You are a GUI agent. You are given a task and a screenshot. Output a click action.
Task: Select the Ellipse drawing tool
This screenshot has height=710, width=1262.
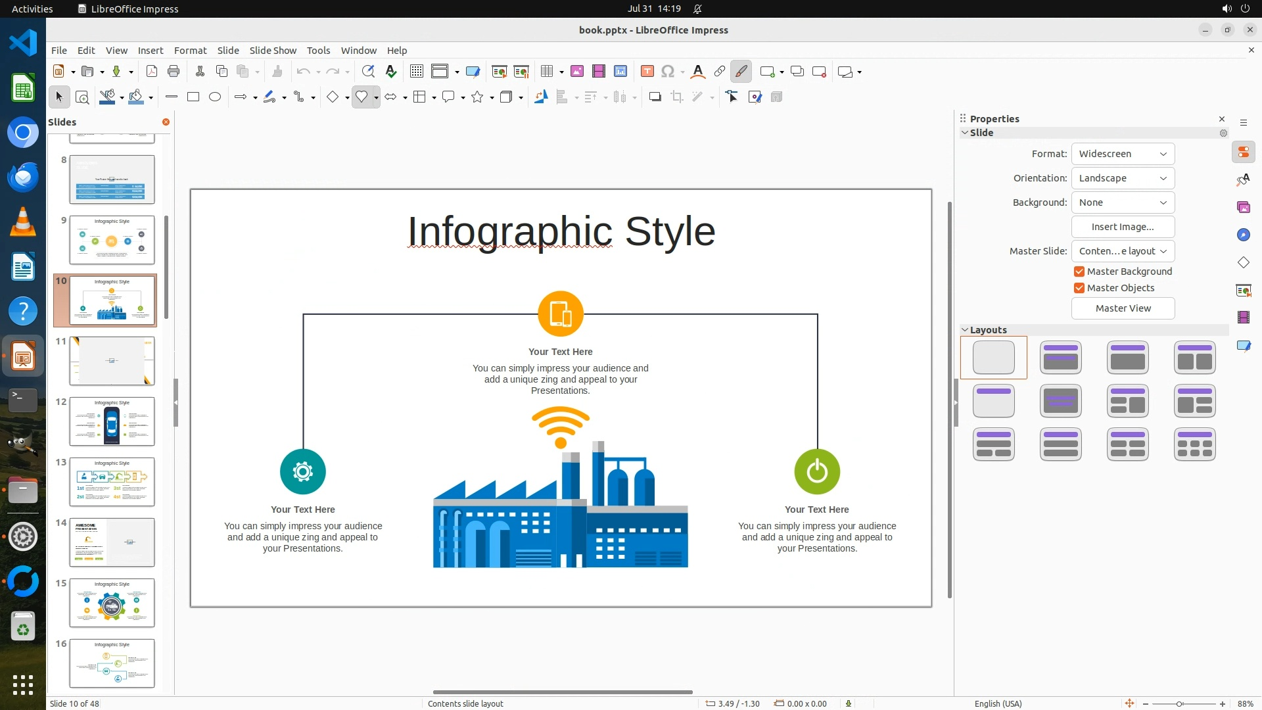215,97
